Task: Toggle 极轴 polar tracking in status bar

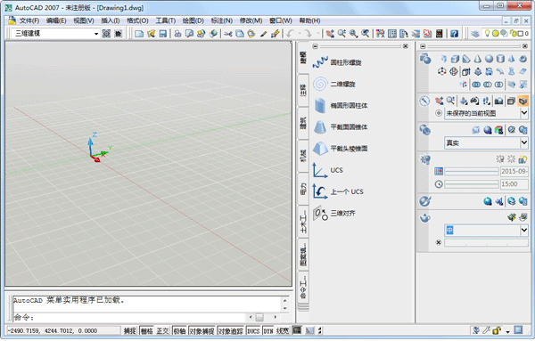Action: pos(179,330)
